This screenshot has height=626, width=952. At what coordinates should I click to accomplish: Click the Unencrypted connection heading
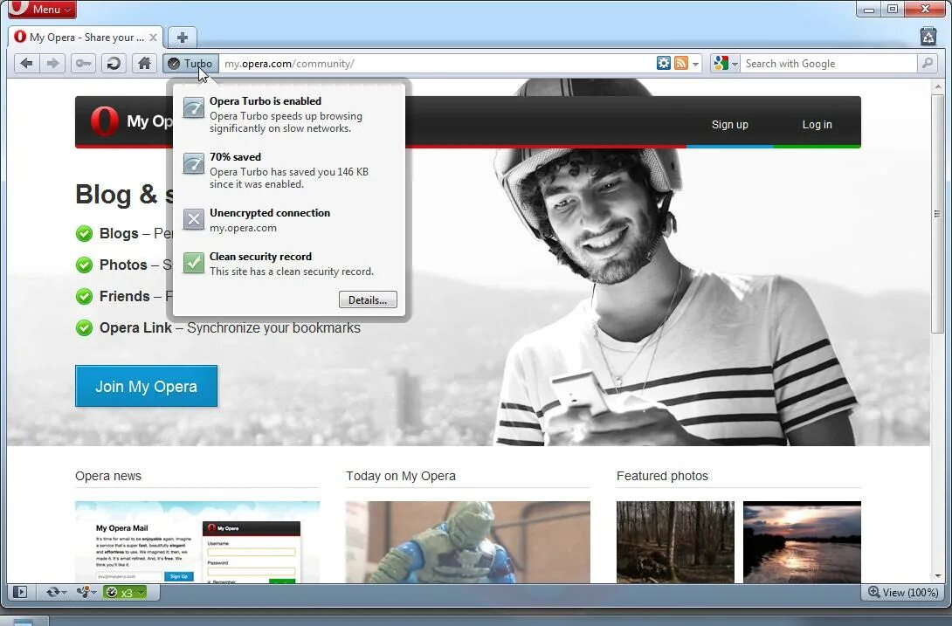pyautogui.click(x=270, y=212)
